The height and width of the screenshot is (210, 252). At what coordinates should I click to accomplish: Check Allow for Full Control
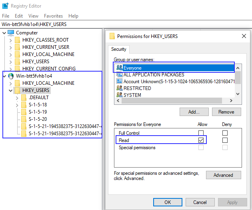(201, 133)
